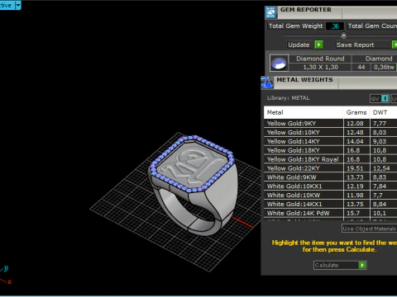Toggle the cyan I switch beside GV
Viewport: 397px width, 297px height.
click(x=385, y=98)
